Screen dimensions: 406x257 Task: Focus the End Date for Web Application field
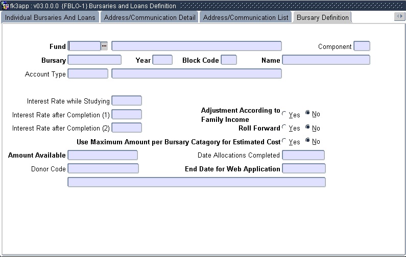[x=303, y=168]
